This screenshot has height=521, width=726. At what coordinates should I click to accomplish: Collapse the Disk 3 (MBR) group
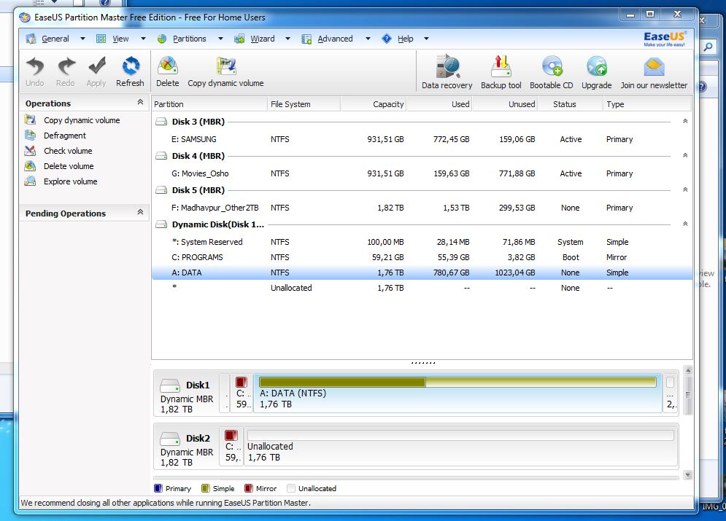(684, 122)
